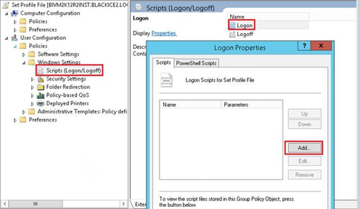Select the Logoff script icon in list
Viewport: 360px width, 209px height.
point(232,34)
